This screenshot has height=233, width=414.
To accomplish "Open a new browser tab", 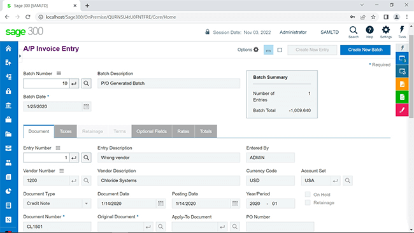I will tap(87, 5).
